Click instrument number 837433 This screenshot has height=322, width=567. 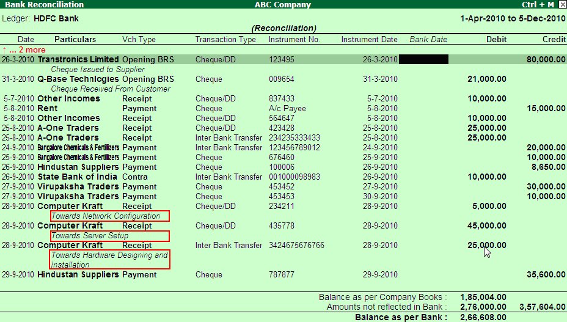[281, 98]
